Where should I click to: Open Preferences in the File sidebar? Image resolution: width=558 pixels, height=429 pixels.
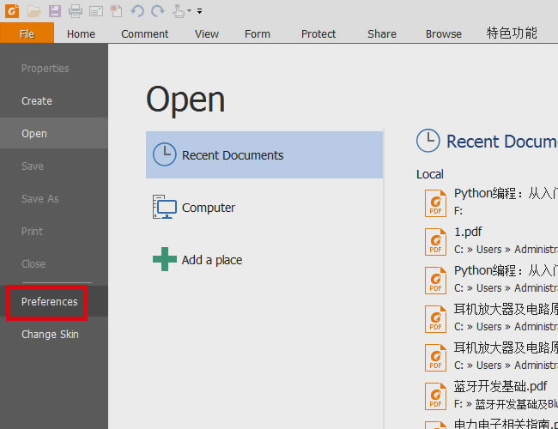pos(49,302)
